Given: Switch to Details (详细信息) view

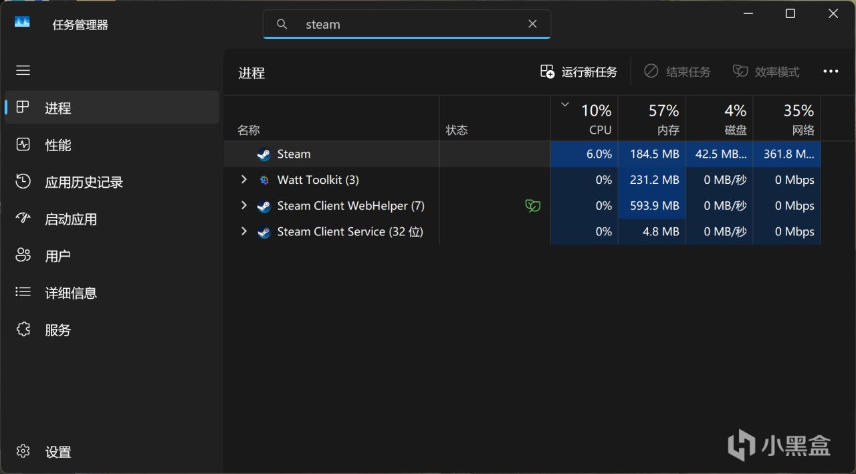Looking at the screenshot, I should click(x=70, y=293).
